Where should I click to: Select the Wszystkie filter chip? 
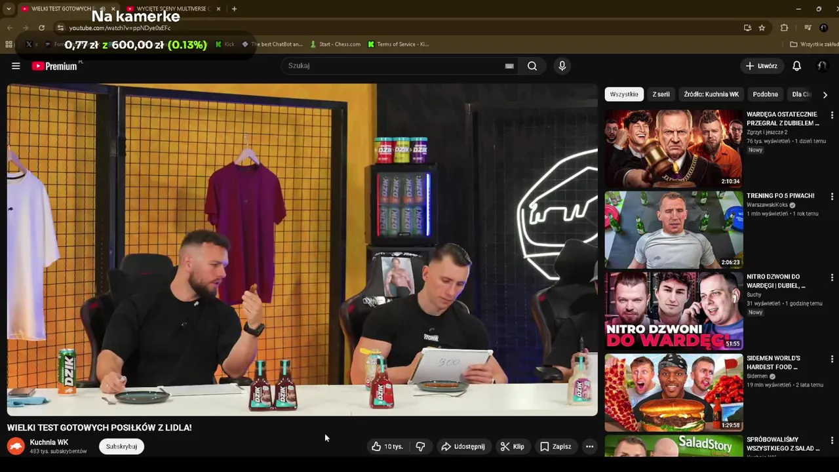(x=624, y=94)
